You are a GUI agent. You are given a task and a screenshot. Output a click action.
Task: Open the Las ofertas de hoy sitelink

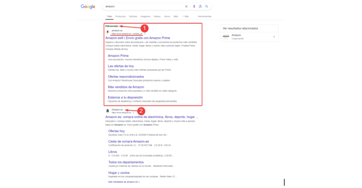pyautogui.click(x=121, y=66)
